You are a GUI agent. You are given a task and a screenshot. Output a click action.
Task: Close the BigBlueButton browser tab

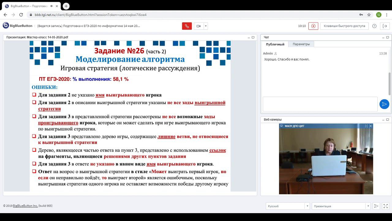[x=57, y=6]
